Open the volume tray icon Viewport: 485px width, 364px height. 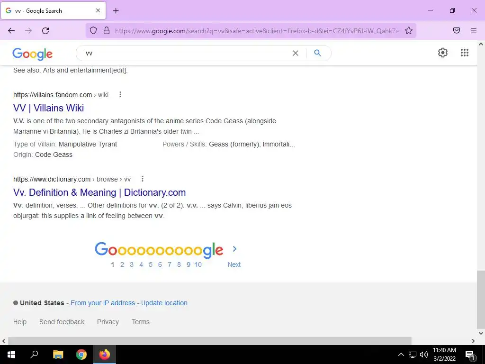[x=424, y=355]
